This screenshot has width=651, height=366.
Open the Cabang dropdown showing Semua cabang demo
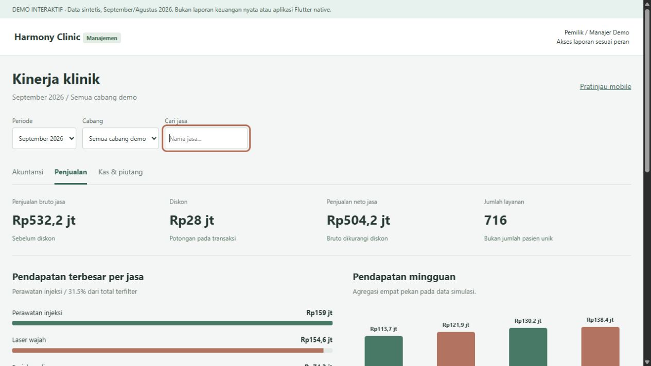pos(120,139)
